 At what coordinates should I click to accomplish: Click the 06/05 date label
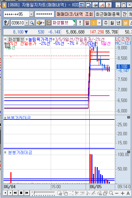[96, 187]
